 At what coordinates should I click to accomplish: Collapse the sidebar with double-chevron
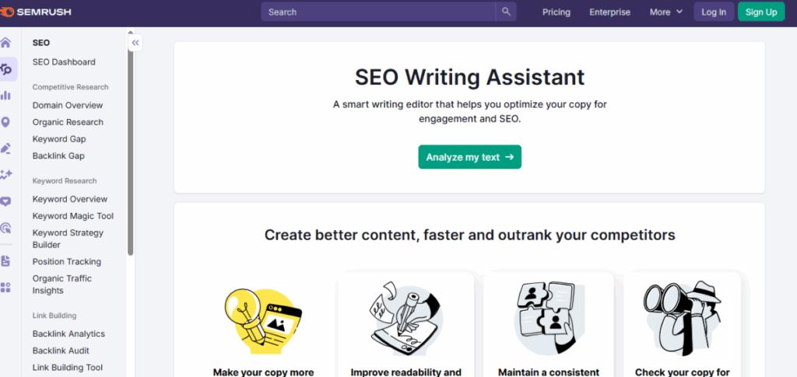(135, 43)
